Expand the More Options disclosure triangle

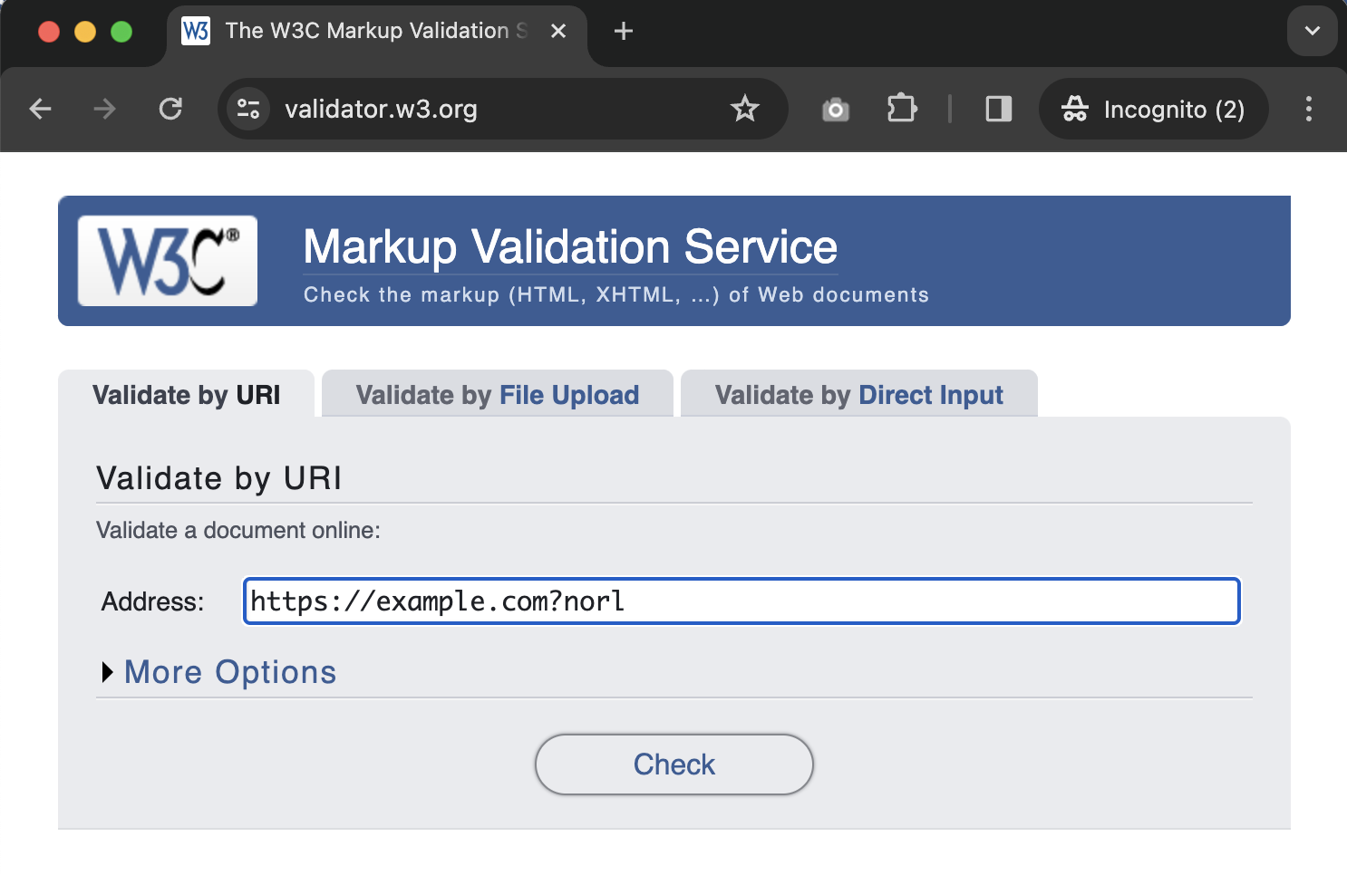pyautogui.click(x=108, y=672)
